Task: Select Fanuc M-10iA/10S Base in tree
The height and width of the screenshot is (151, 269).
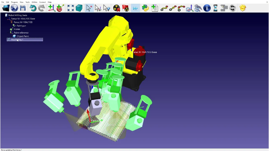Action: pos(23,19)
